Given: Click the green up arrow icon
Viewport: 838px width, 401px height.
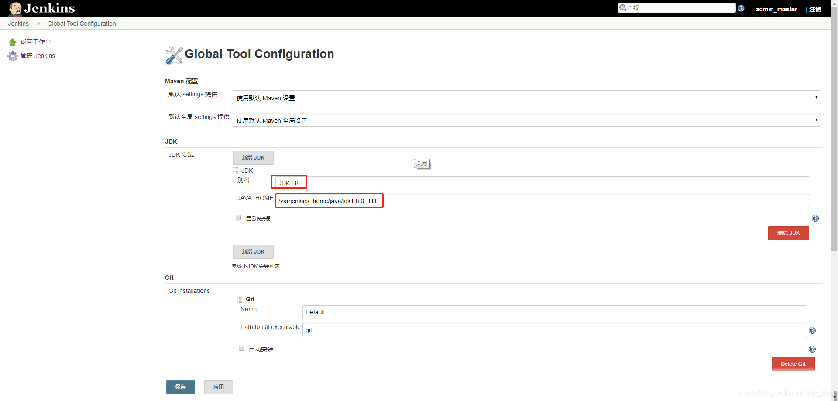Looking at the screenshot, I should click(13, 42).
